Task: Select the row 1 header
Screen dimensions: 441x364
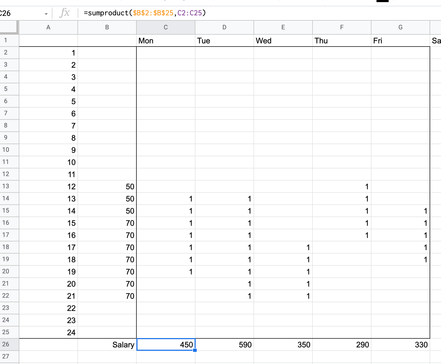Action: click(6, 40)
